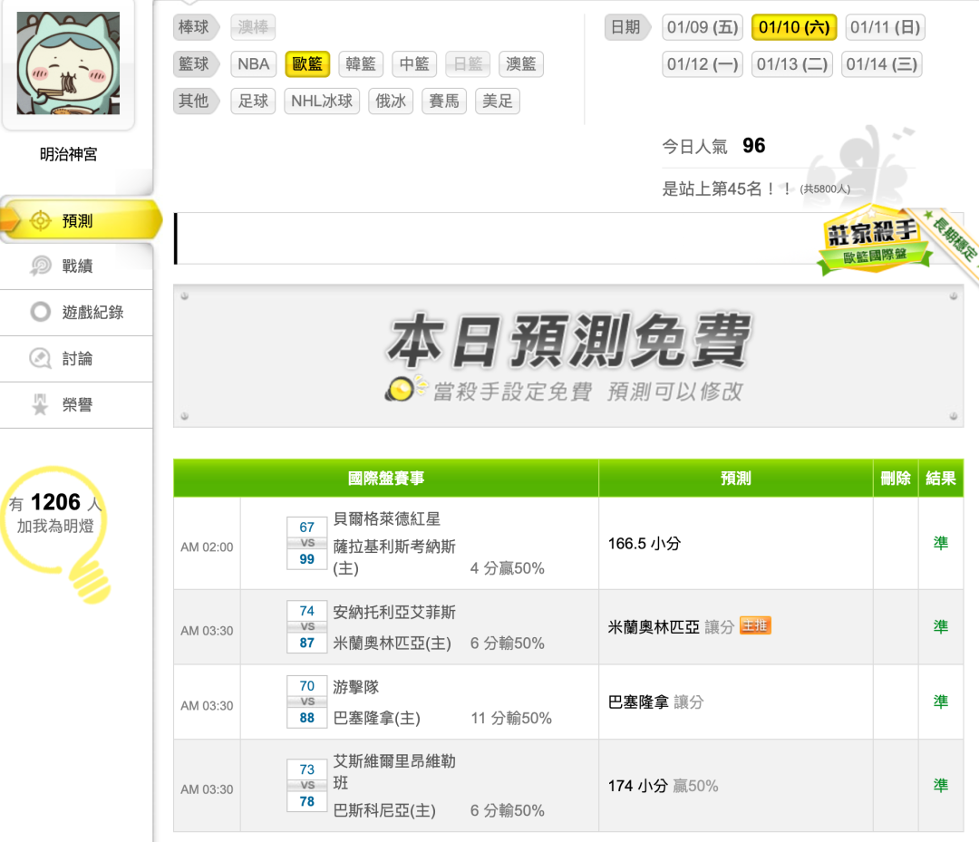The image size is (979, 842).
Task: Click the 74 vs 87 score box
Action: click(306, 626)
